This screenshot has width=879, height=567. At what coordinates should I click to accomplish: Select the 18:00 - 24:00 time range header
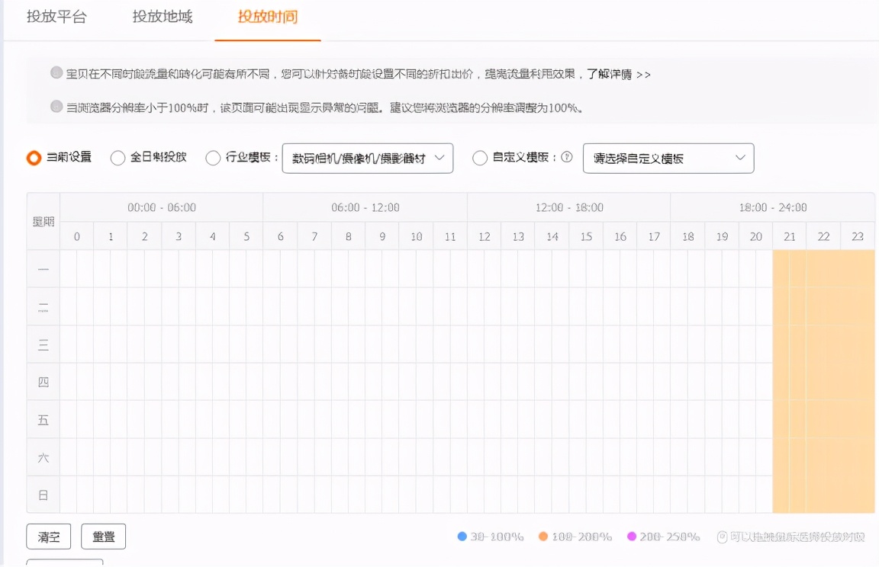click(x=772, y=207)
